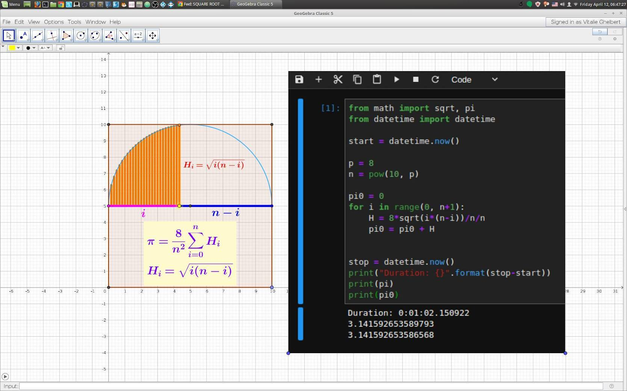Click the yellow pi summation formula box
Image resolution: width=627 pixels, height=391 pixels.
[190, 253]
